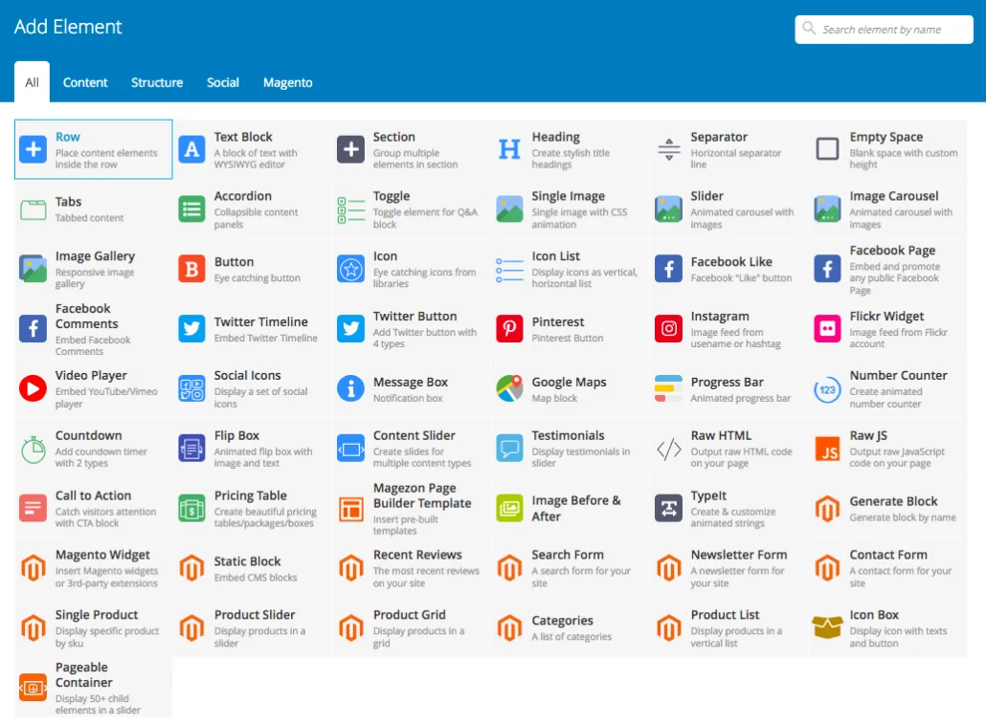Screen dimensions: 986x726
Task: Add an Image Before & After element
Action: pyautogui.click(x=569, y=507)
